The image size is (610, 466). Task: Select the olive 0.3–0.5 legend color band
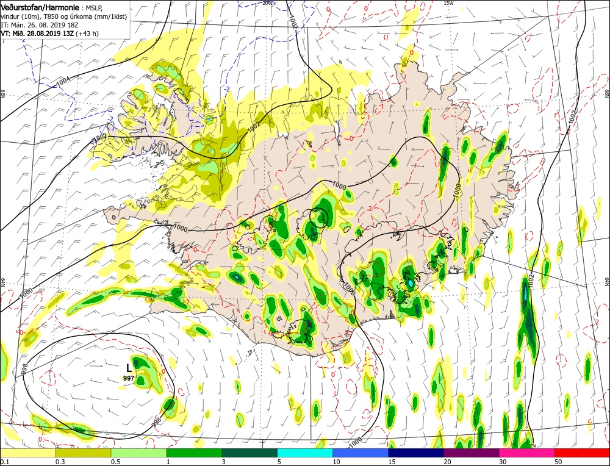[83, 453]
